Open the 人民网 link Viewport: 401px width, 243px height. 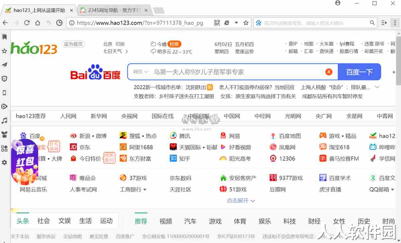point(68,116)
